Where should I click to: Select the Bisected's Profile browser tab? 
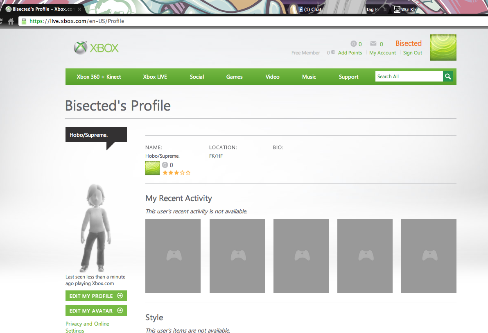pyautogui.click(x=43, y=9)
